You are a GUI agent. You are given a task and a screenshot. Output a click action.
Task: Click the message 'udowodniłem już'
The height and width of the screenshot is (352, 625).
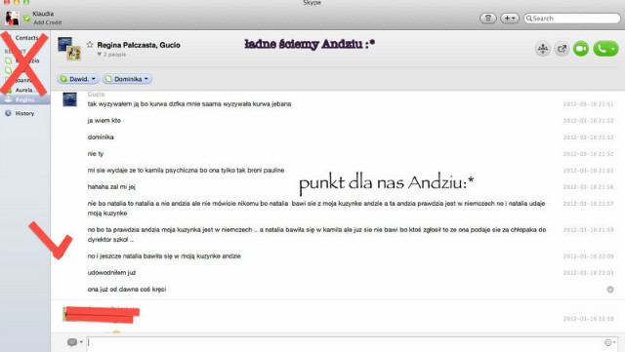111,273
